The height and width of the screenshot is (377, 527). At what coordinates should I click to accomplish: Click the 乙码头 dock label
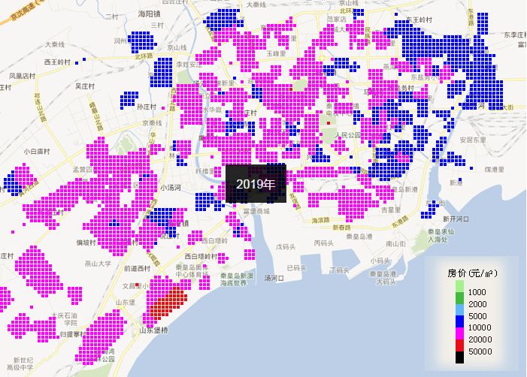click(296, 268)
